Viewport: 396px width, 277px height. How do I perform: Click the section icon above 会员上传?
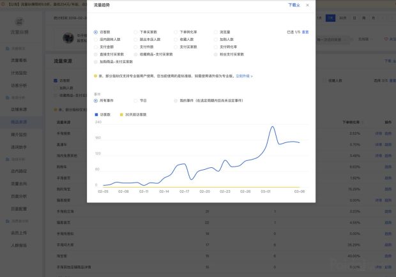pyautogui.click(x=7, y=221)
